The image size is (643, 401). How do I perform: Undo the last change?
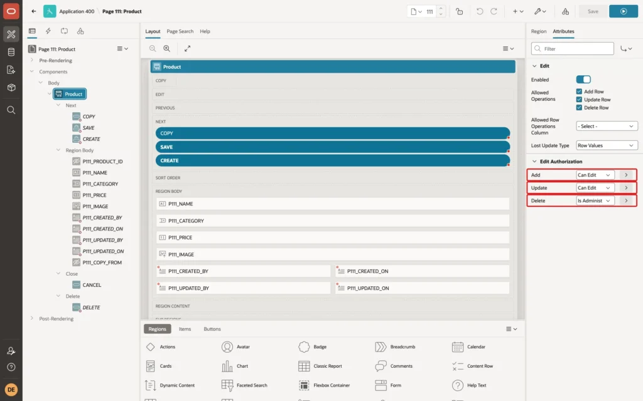tap(479, 11)
